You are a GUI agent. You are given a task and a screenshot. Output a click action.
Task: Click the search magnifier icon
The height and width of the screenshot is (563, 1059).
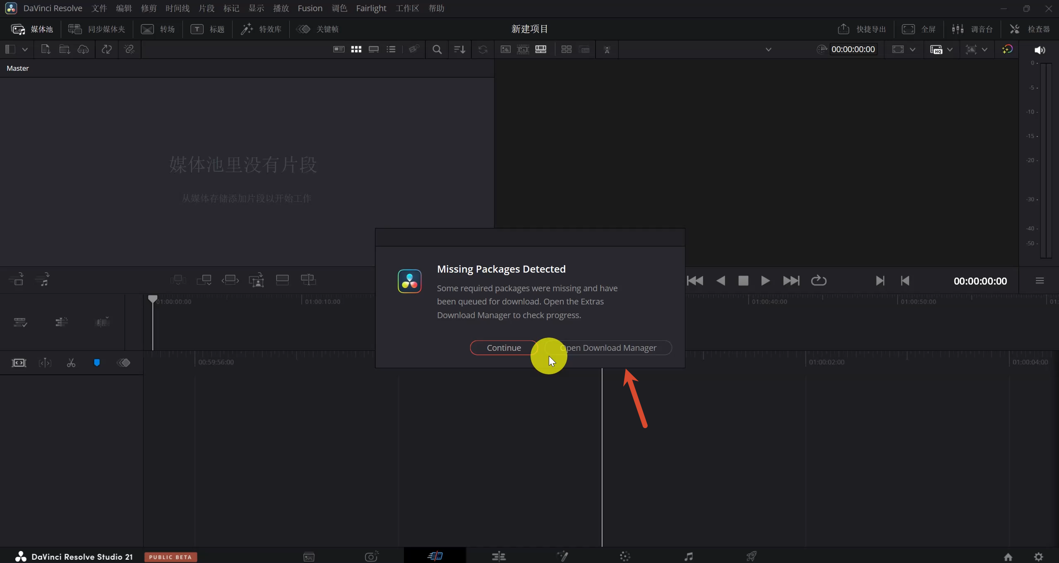437,50
